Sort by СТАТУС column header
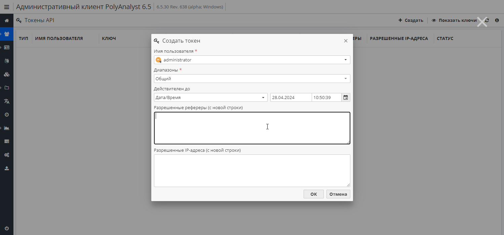The height and width of the screenshot is (235, 504). point(445,39)
